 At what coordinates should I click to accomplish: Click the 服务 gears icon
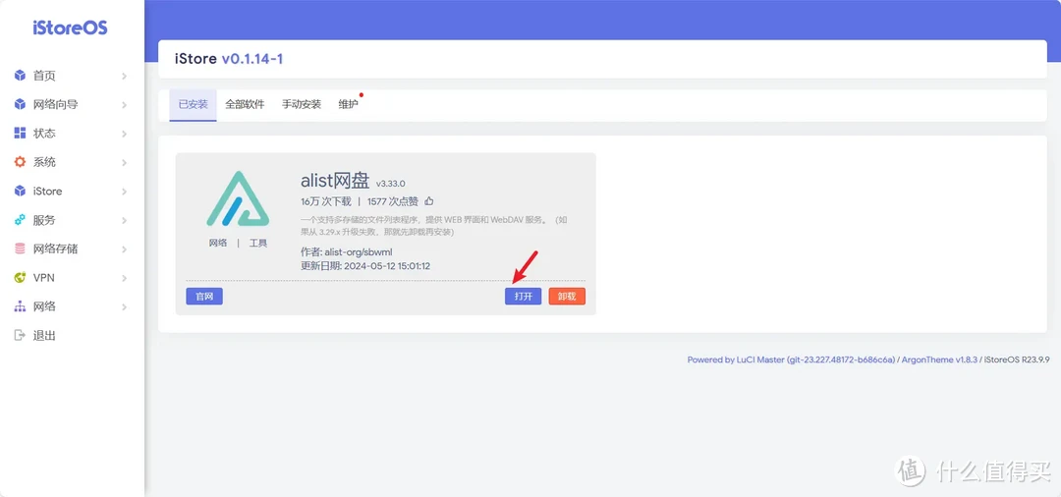(21, 220)
